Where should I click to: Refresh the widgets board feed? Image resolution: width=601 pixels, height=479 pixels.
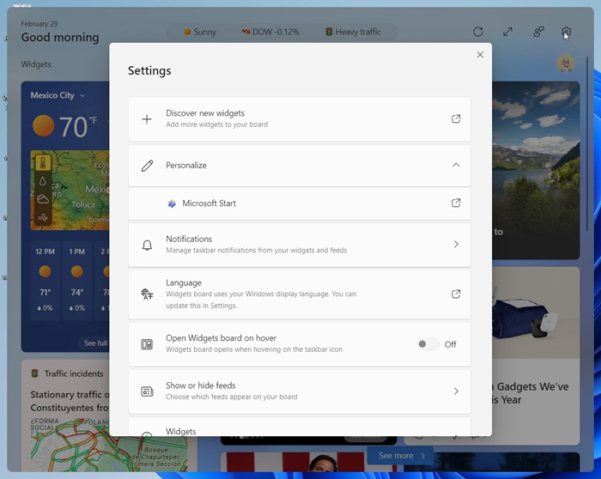pos(478,32)
